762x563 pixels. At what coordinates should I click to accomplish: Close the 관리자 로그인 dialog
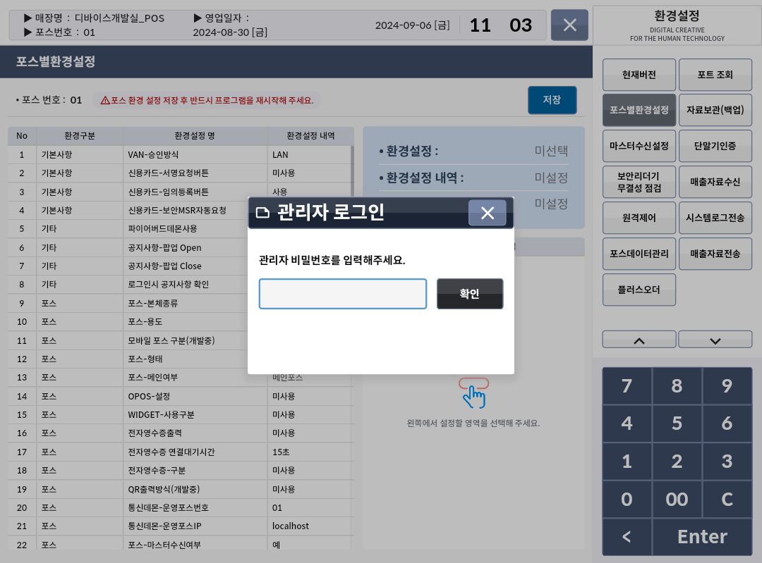click(487, 213)
